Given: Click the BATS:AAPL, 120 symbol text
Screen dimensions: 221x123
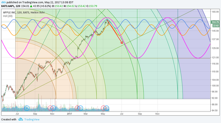Looking at the screenshot, I should click(11, 6).
